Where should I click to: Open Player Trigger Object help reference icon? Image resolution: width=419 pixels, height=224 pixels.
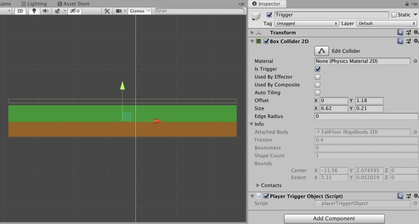[400, 196]
